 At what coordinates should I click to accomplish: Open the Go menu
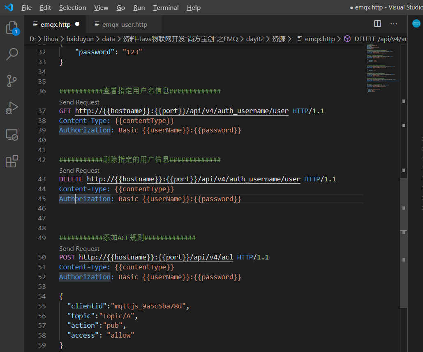[x=121, y=7]
